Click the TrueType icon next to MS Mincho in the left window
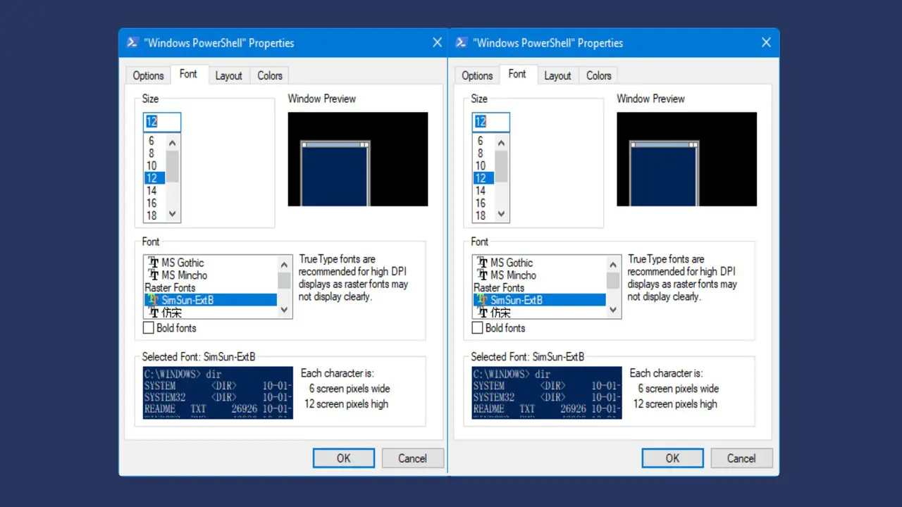902x507 pixels. pos(154,275)
